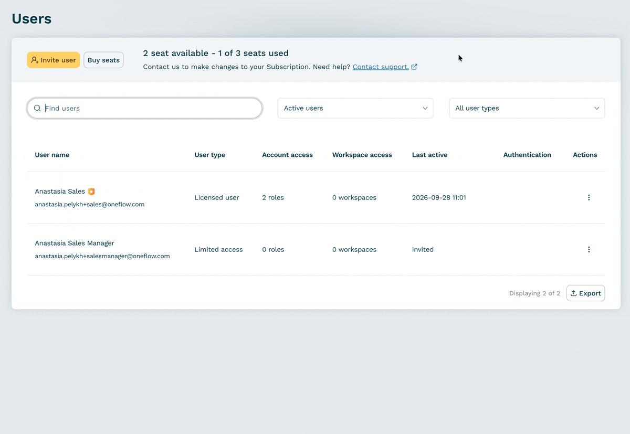630x434 pixels.
Task: Expand the All user types dropdown
Action: pyautogui.click(x=527, y=108)
